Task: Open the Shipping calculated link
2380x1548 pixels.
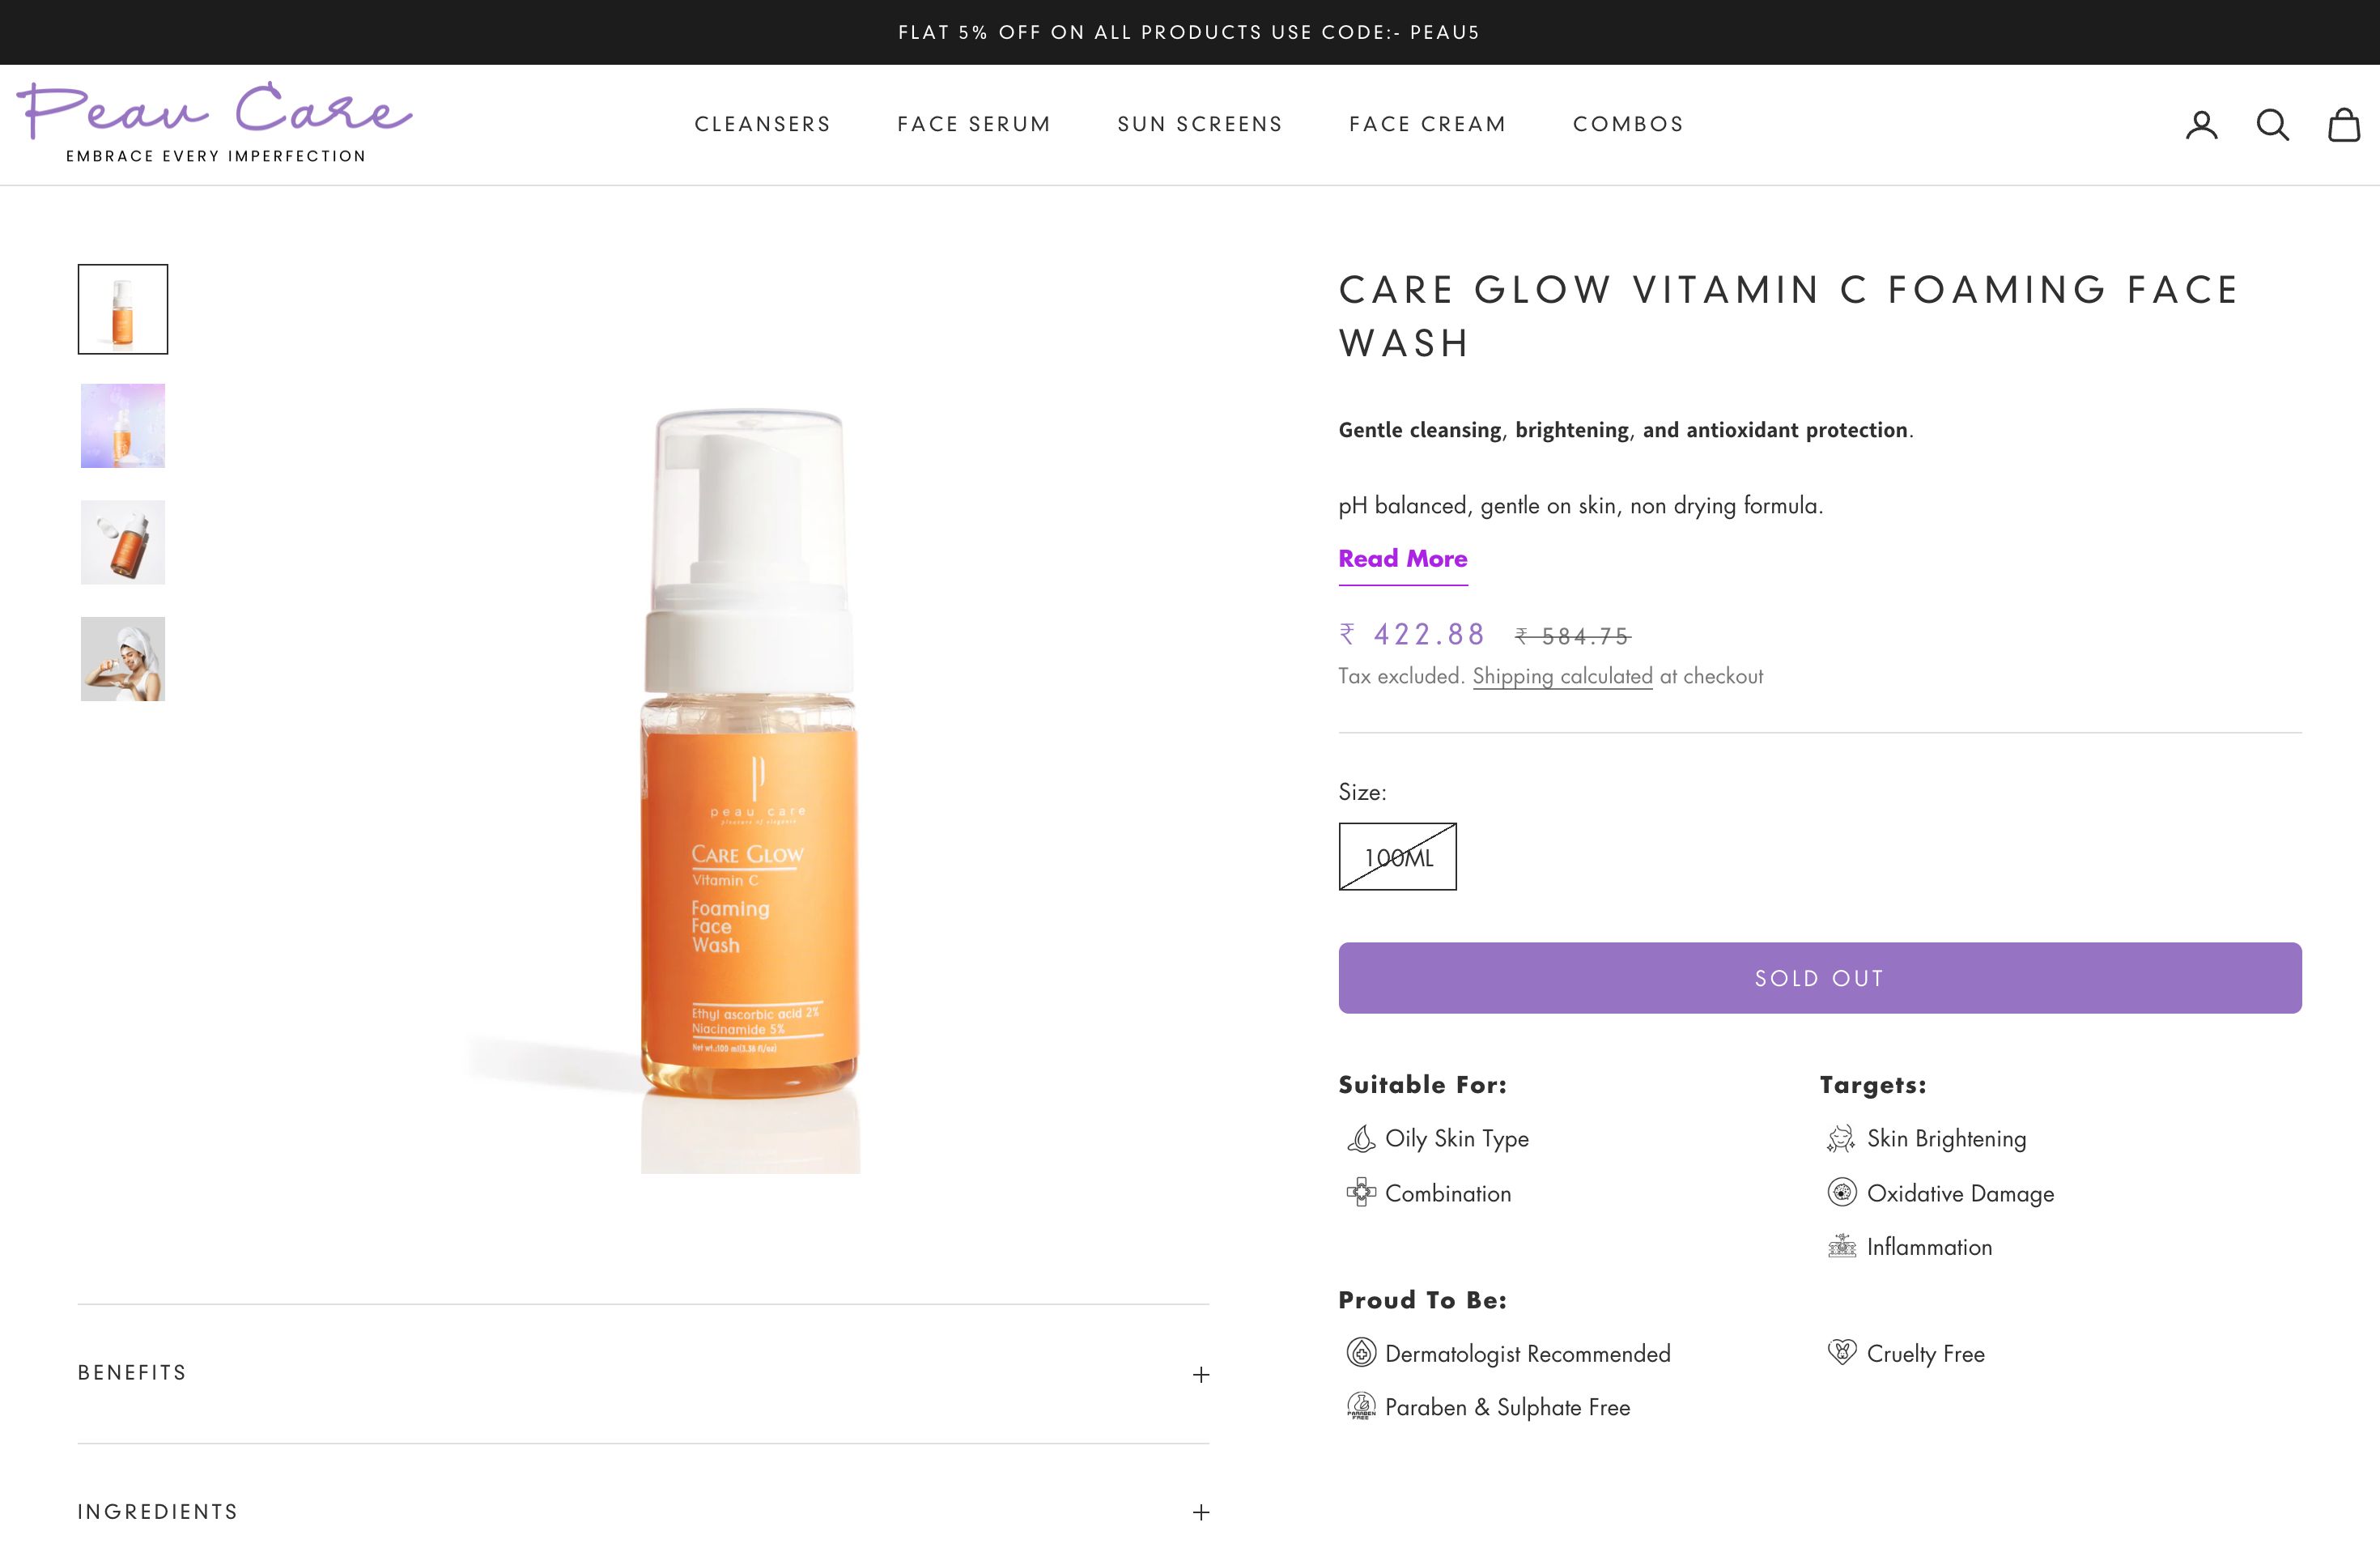Action: (1563, 676)
